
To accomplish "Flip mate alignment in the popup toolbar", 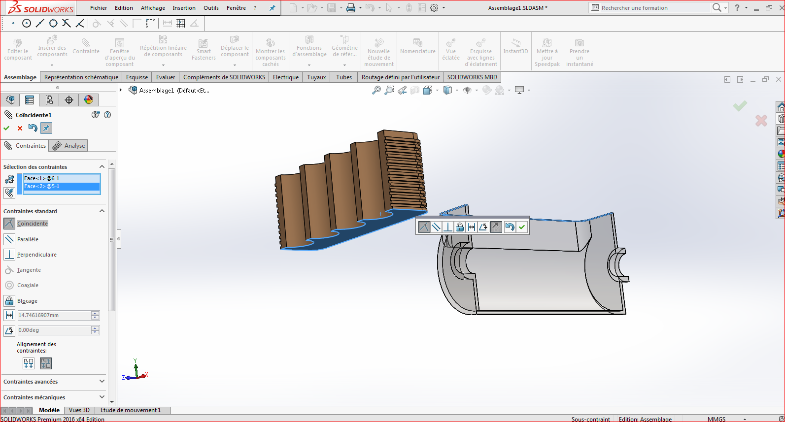I will pyautogui.click(x=496, y=227).
